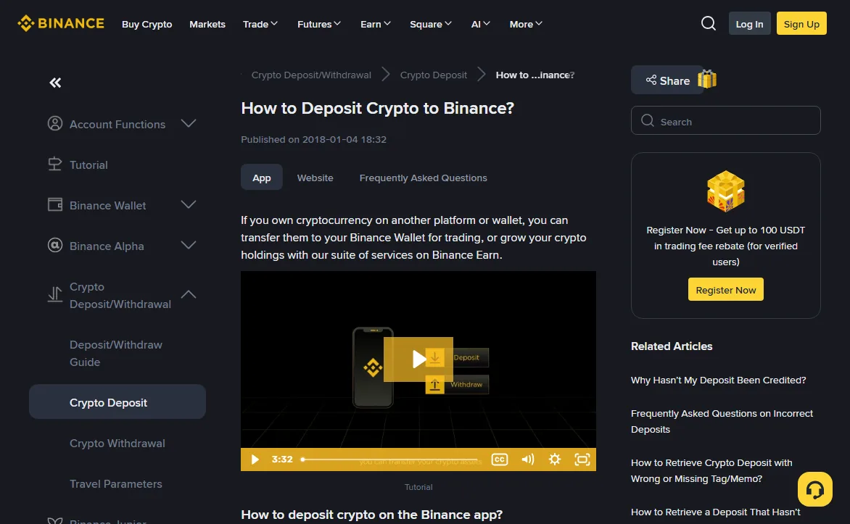Image resolution: width=850 pixels, height=524 pixels.
Task: Expand Account Functions section
Action: [188, 123]
